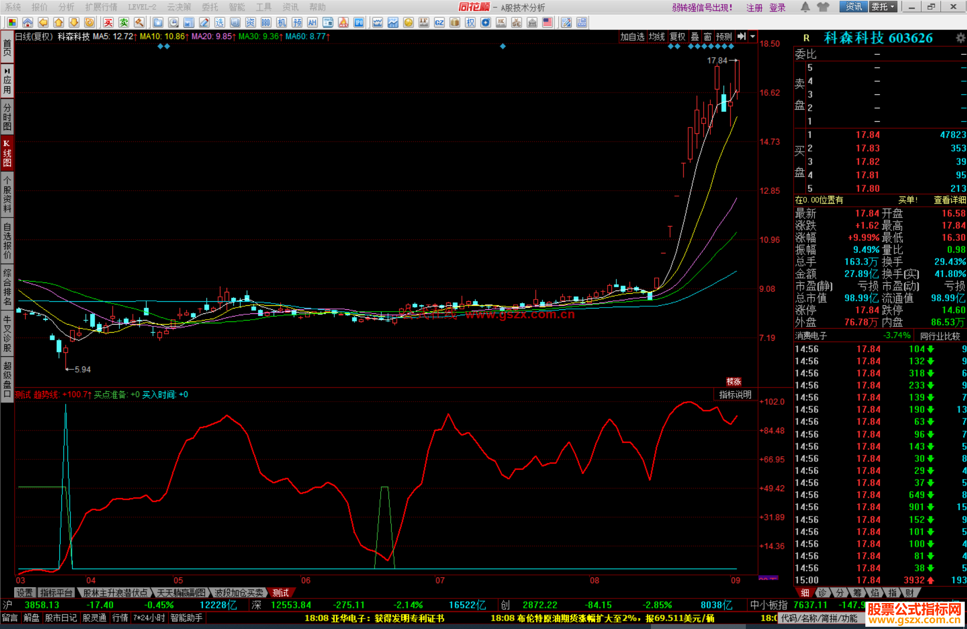Switch to 波段加仓买卖 indicator tab
Image resolution: width=967 pixels, height=629 pixels.
[x=238, y=593]
